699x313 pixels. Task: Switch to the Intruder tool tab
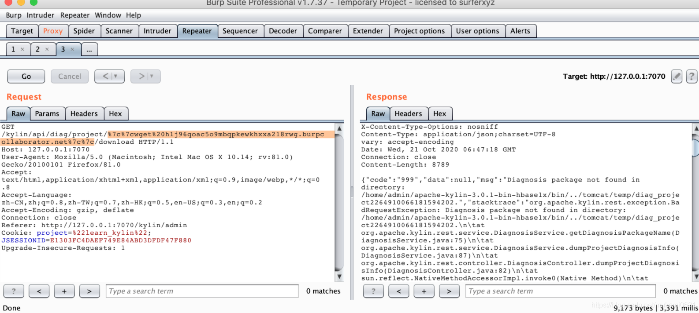point(157,31)
